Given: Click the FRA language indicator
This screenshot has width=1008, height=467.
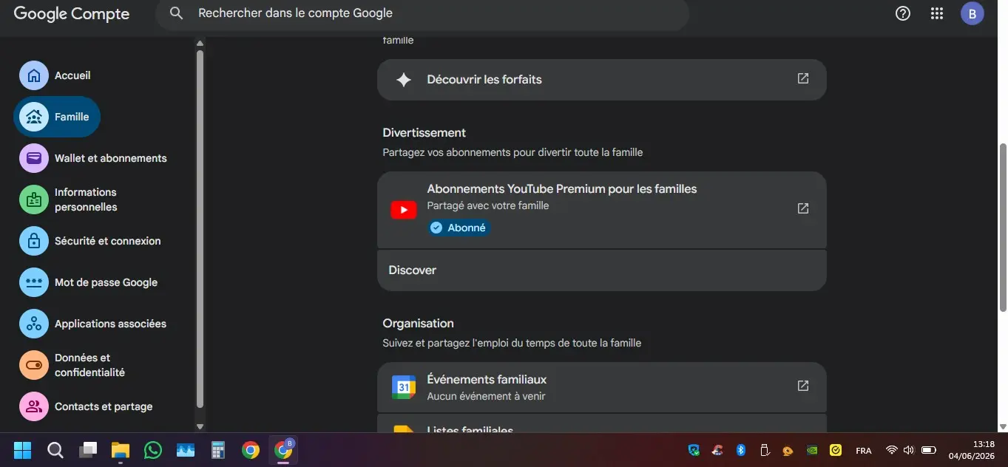Looking at the screenshot, I should tap(863, 451).
